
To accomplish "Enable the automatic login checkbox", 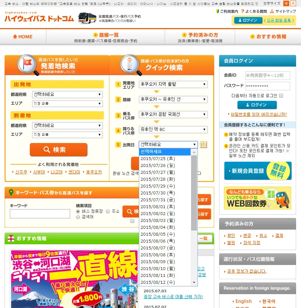I will [x=281, y=96].
